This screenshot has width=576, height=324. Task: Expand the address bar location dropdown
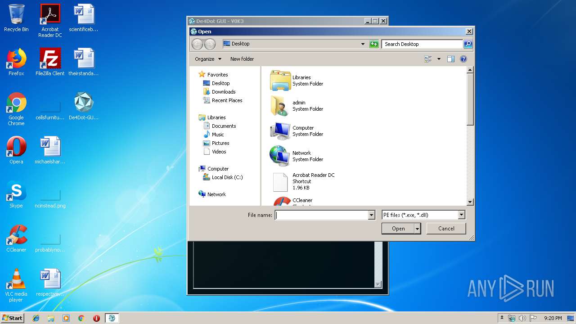(x=363, y=44)
